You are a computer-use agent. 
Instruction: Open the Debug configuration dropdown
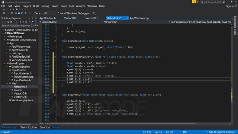[x=38, y=13]
